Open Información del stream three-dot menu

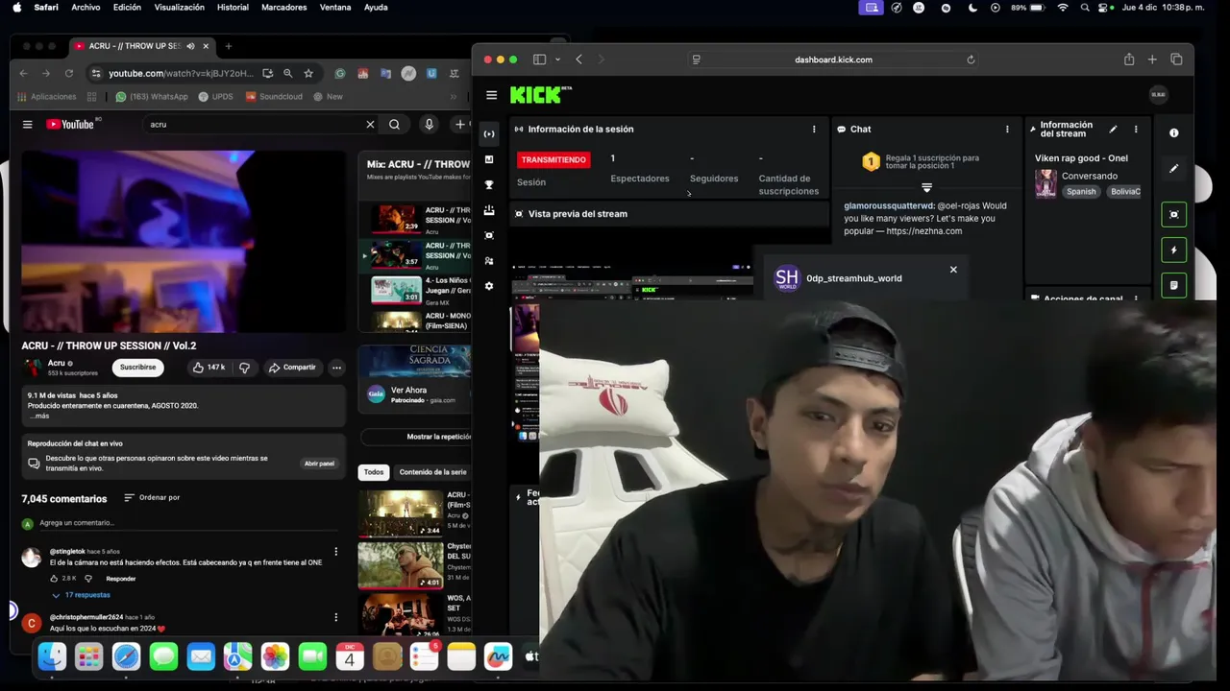(x=1136, y=129)
